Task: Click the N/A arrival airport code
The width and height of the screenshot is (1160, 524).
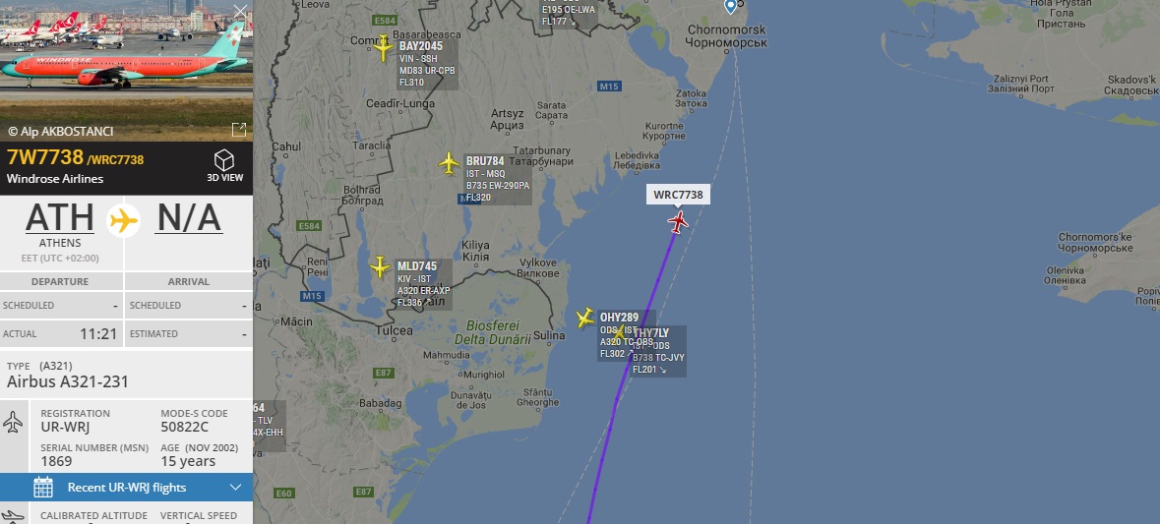Action: coord(188,218)
